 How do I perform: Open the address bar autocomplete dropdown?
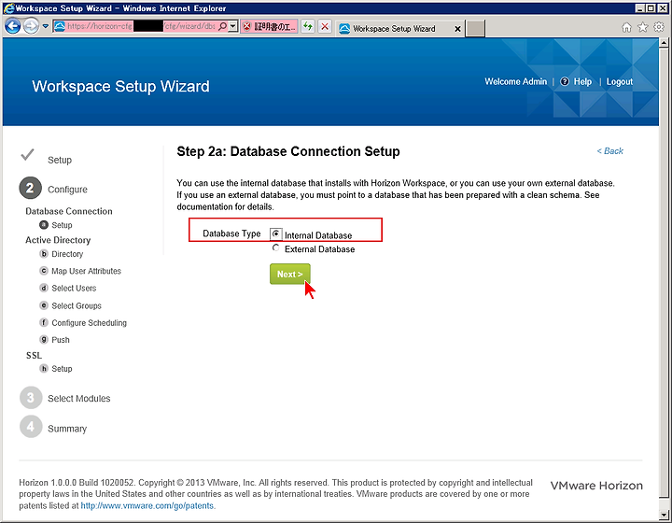tap(232, 26)
